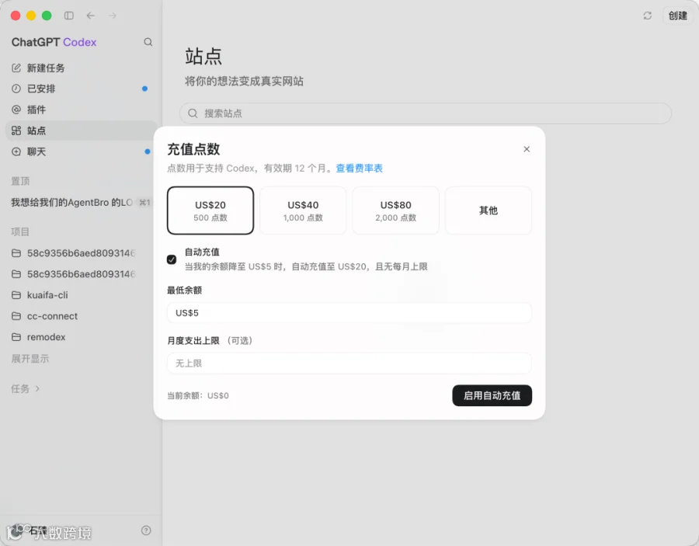Select the US$20 500 点数 option
Viewport: 699px width, 546px height.
(210, 210)
